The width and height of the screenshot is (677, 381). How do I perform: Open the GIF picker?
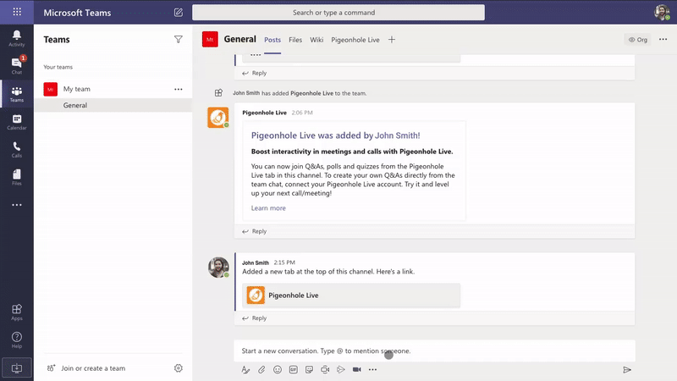(293, 370)
